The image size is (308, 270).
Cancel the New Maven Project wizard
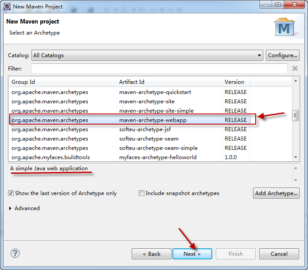pyautogui.click(x=279, y=254)
